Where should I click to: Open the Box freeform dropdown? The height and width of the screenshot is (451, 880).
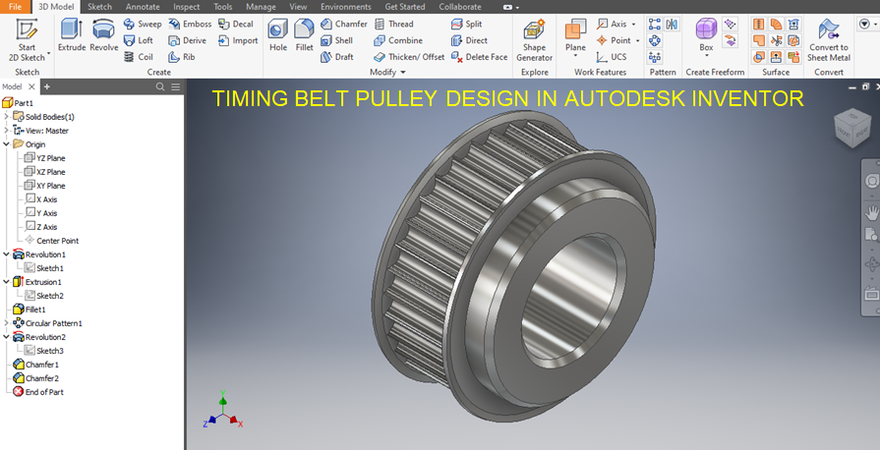pos(706,56)
